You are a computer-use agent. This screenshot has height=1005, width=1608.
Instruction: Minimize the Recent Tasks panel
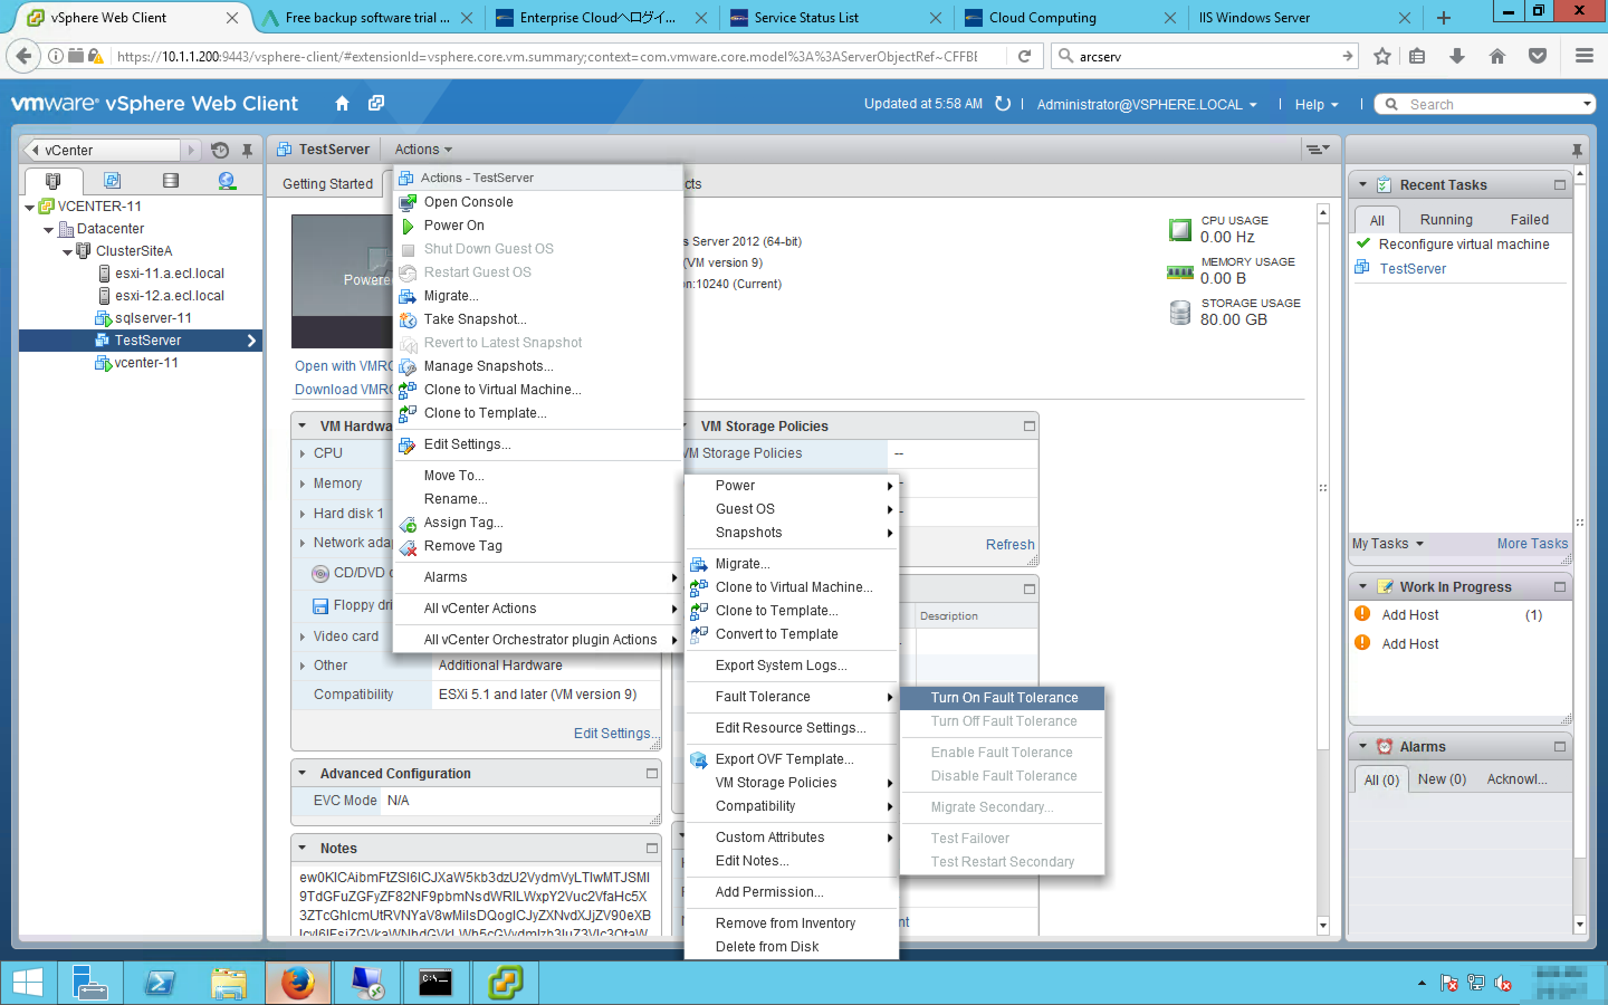pos(1559,185)
